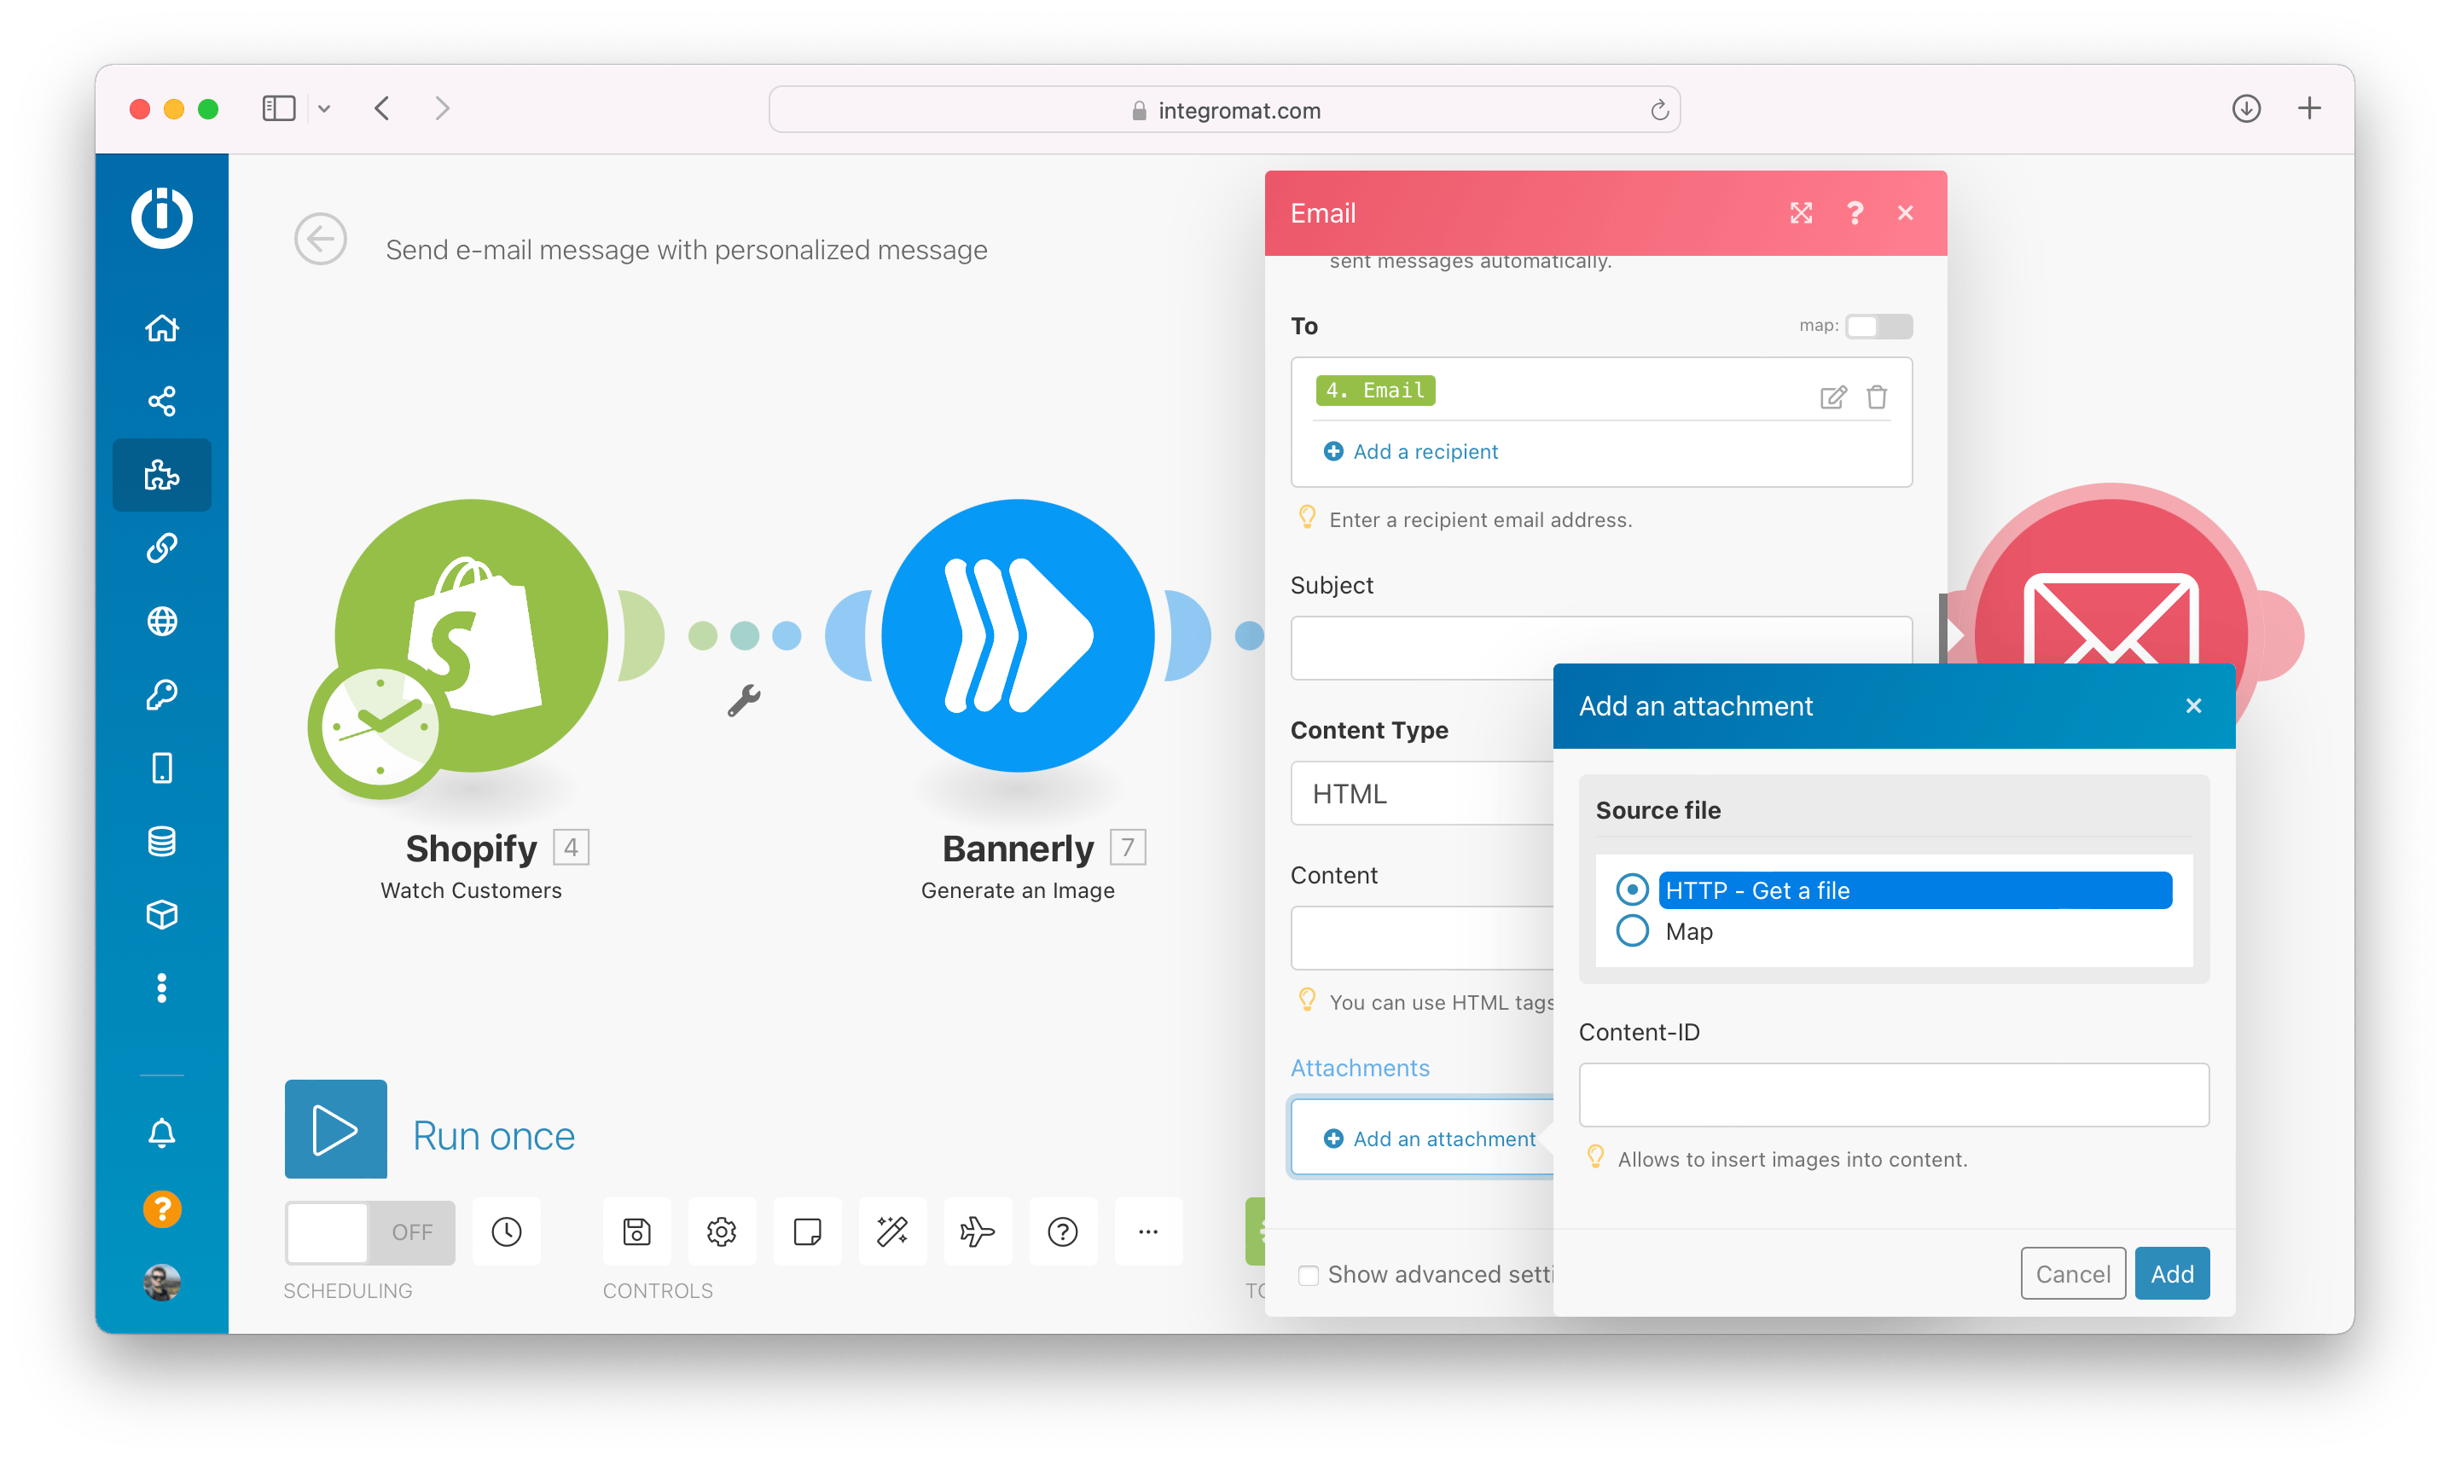Viewport: 2450px width, 1460px height.
Task: Open the Shopify Watch Customers module
Action: [471, 635]
